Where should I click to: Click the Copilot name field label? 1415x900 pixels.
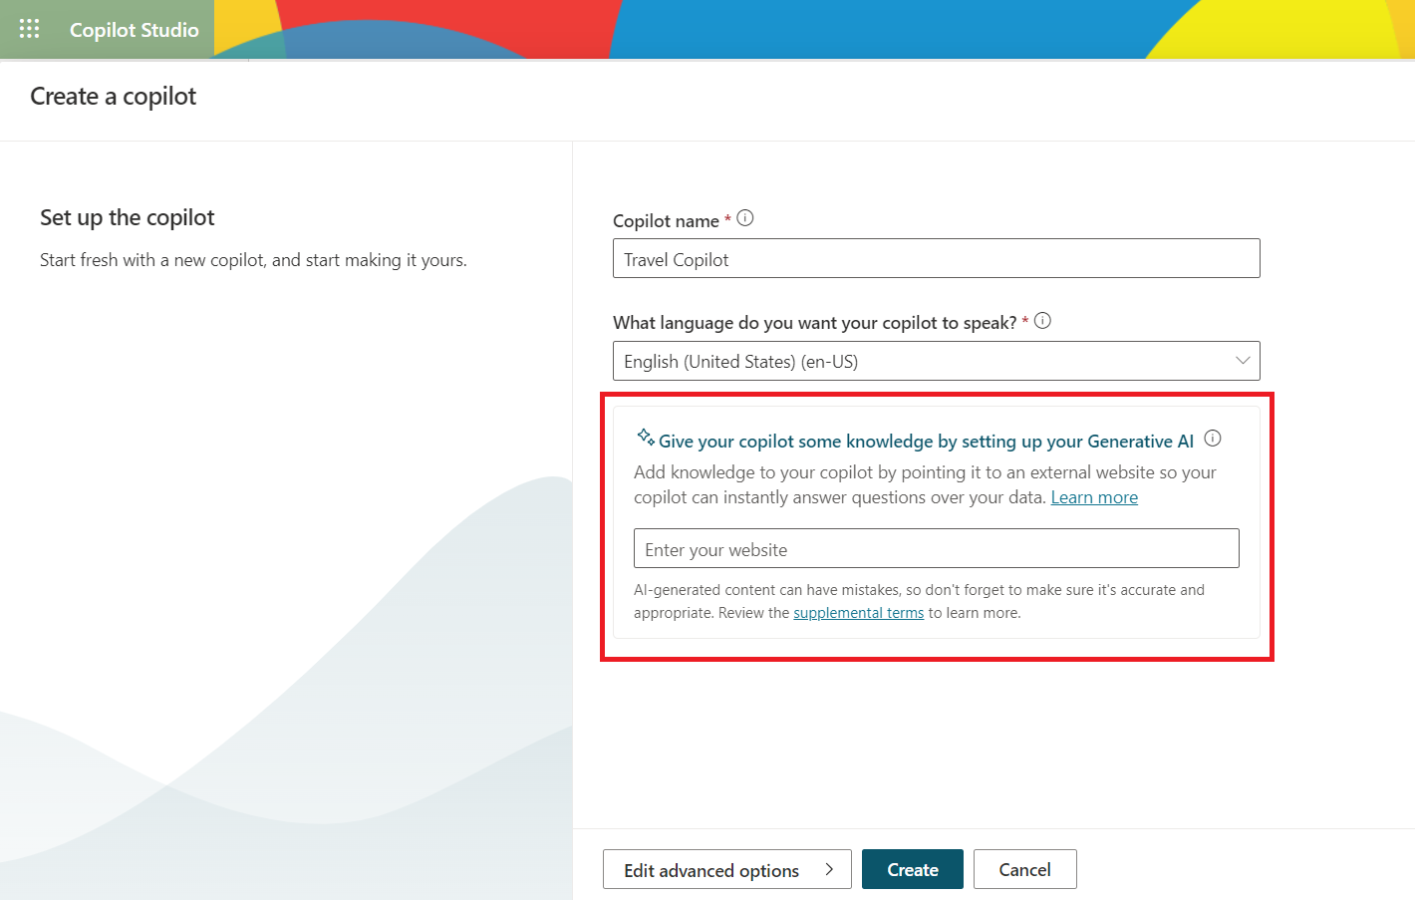[666, 221]
